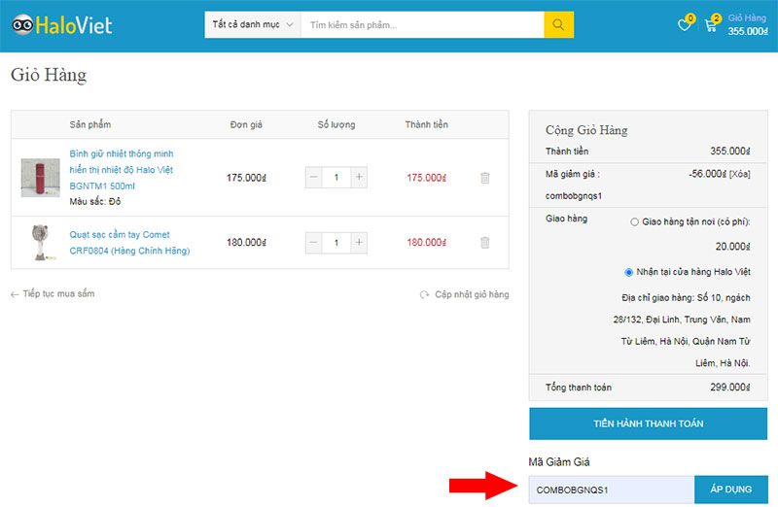Open the wishlist heart icon

click(x=685, y=25)
